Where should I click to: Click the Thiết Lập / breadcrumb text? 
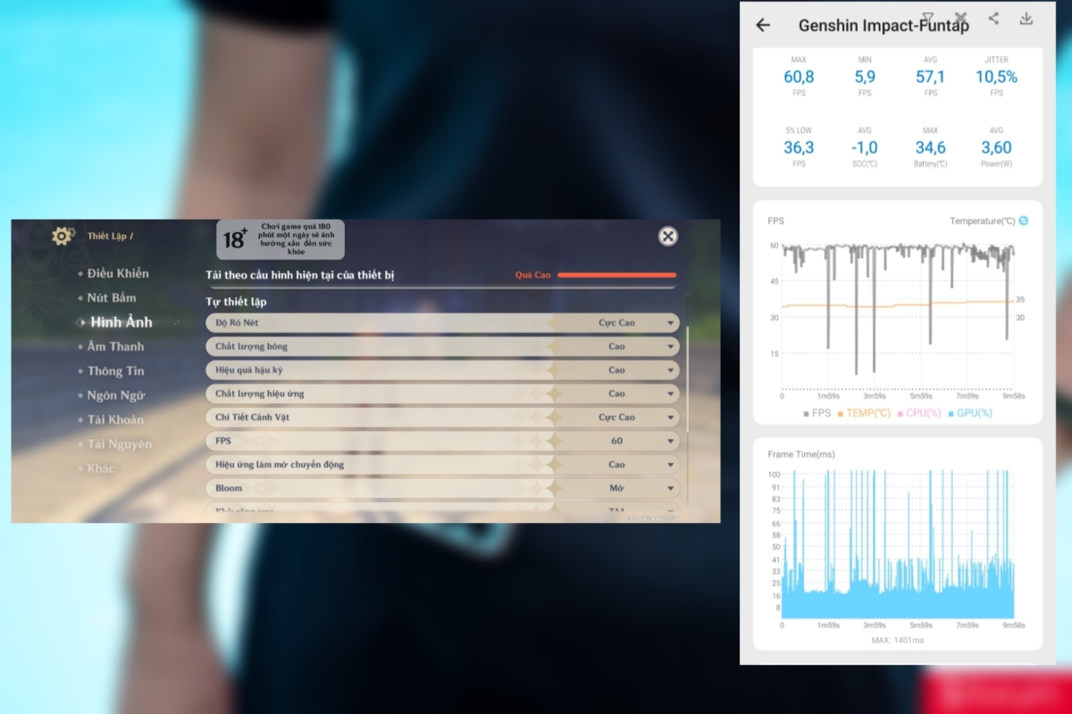pyautogui.click(x=110, y=236)
